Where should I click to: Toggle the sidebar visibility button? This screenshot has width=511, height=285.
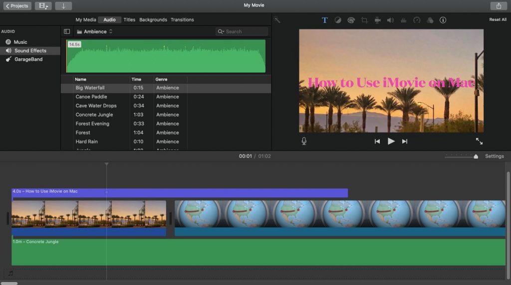[67, 31]
